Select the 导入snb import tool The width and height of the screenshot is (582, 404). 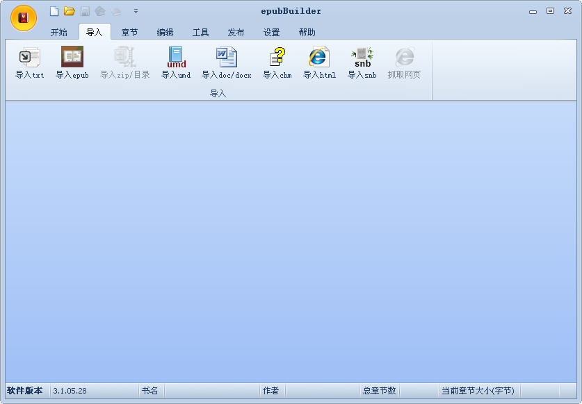(x=361, y=62)
